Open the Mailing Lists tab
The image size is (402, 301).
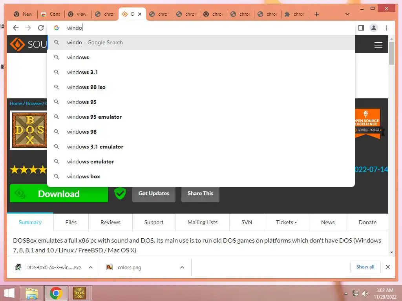click(x=203, y=222)
